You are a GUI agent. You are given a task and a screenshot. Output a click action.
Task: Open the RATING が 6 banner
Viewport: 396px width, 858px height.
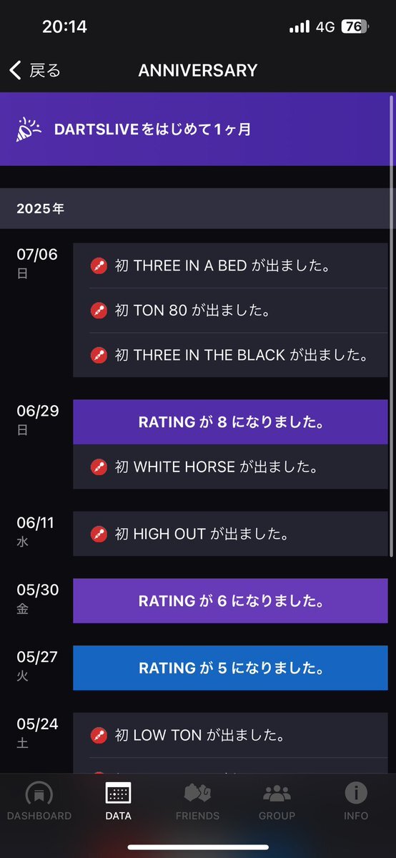(230, 601)
